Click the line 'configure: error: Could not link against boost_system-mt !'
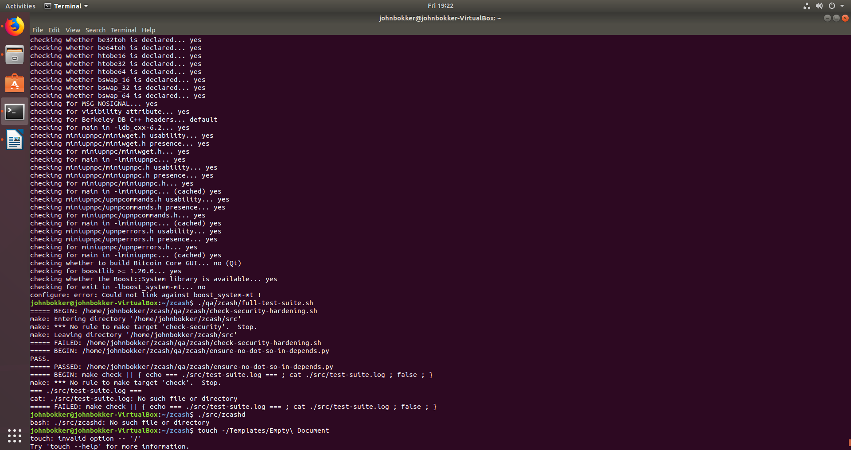Screen dimensions: 851x450 tap(145, 295)
